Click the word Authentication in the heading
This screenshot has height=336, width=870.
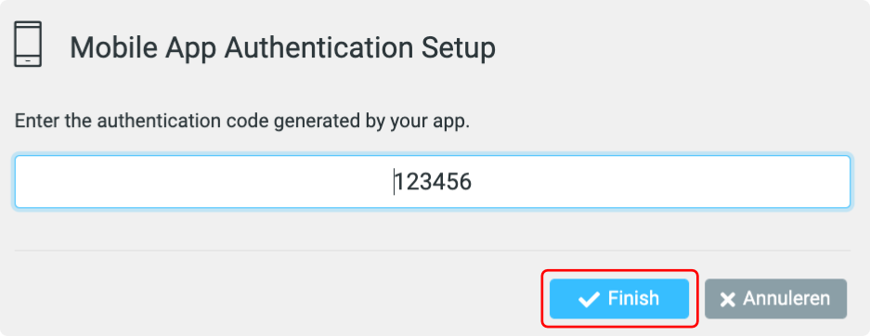[x=319, y=47]
